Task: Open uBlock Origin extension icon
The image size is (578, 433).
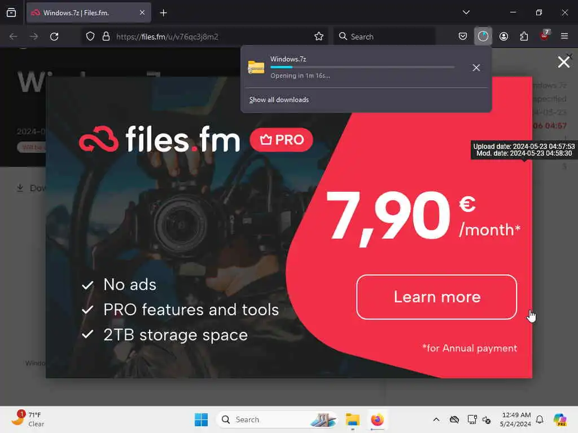Action: [x=545, y=36]
